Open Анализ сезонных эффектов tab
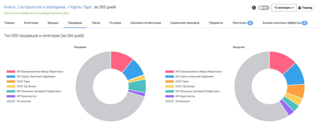 pyautogui.click(x=285, y=23)
